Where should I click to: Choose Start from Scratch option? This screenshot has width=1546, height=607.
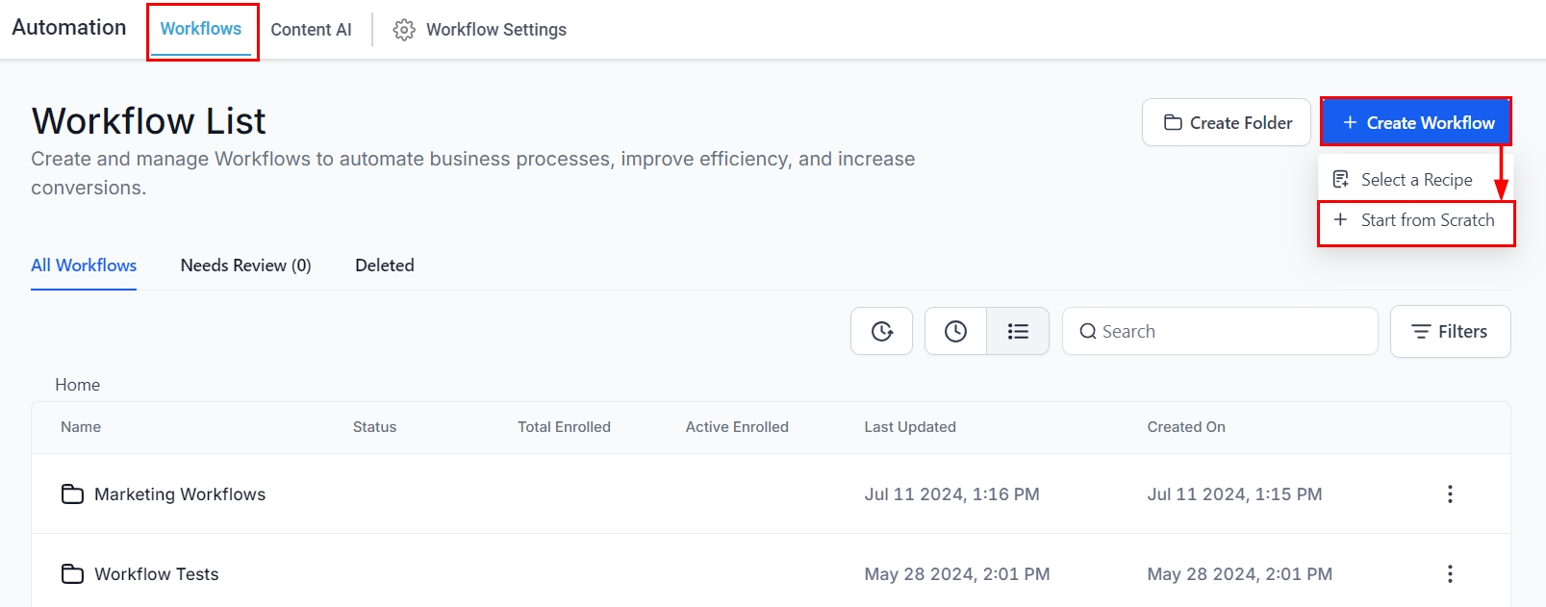[x=1416, y=220]
